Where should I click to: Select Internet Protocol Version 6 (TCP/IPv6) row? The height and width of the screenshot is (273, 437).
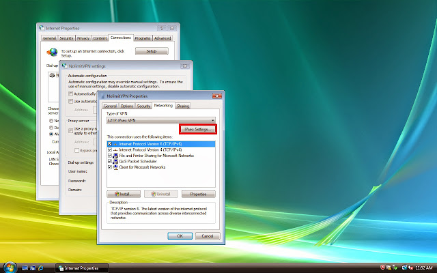pyautogui.click(x=161, y=144)
